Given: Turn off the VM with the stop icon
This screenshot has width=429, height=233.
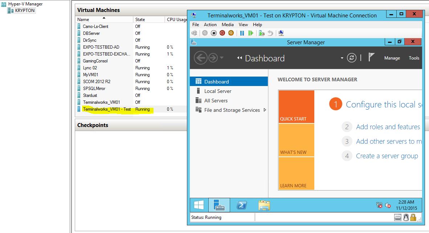Looking at the screenshot, I should [214, 33].
